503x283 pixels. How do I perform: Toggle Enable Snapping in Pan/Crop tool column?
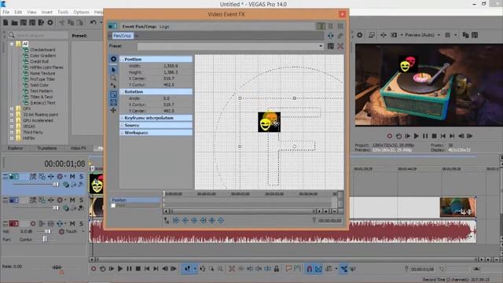tap(113, 86)
